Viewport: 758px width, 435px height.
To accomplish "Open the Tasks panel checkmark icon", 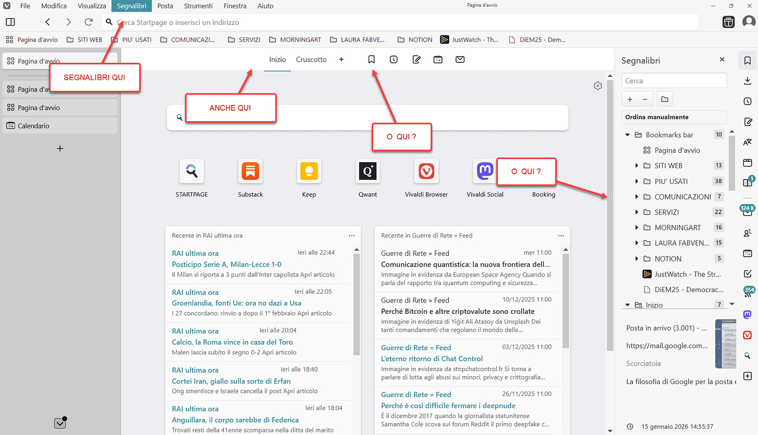I will (748, 273).
